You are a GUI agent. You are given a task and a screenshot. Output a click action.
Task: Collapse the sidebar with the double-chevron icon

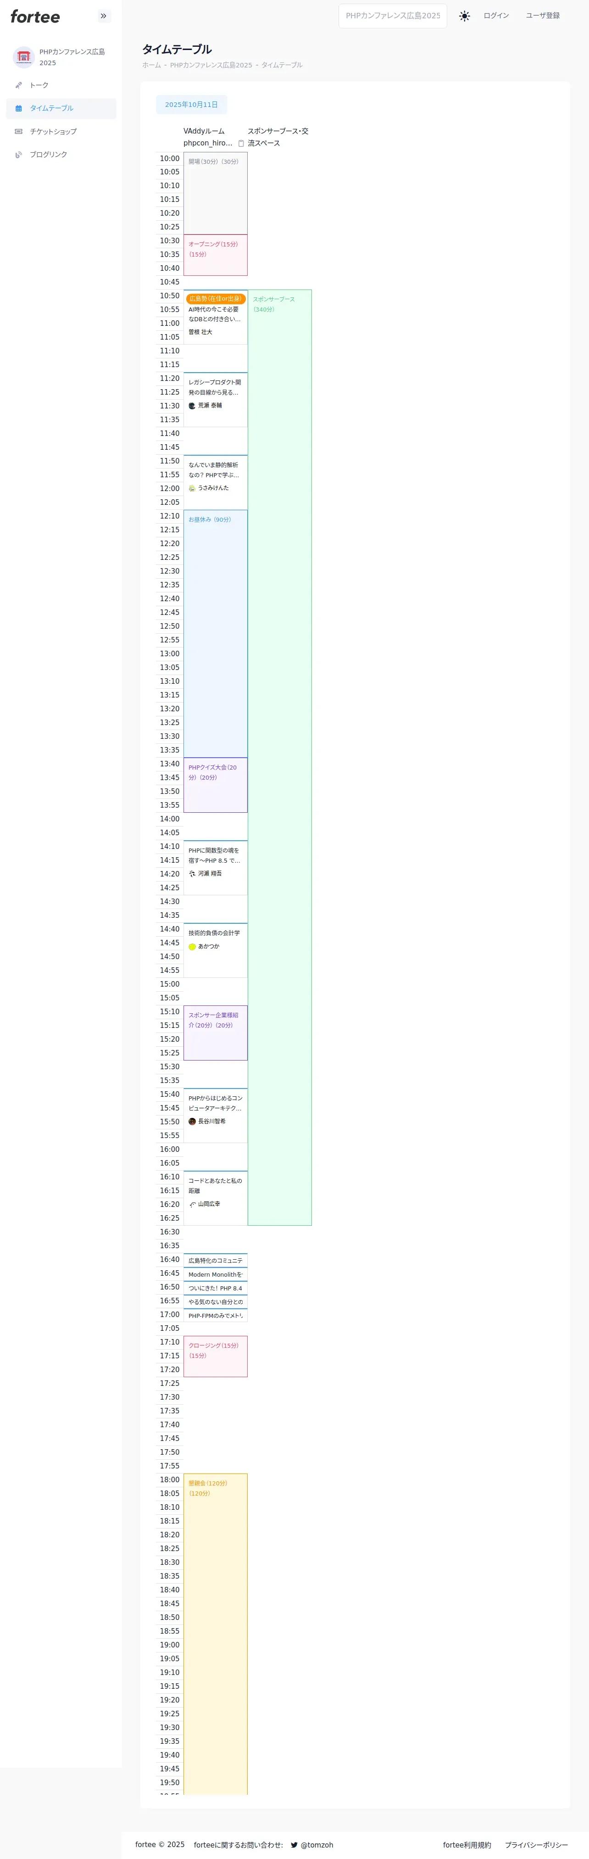pos(103,16)
